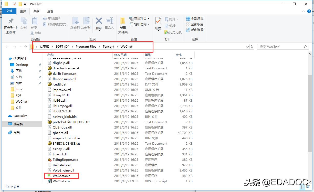Click Tencent in the address path
314x192 pixels.
tap(109, 47)
